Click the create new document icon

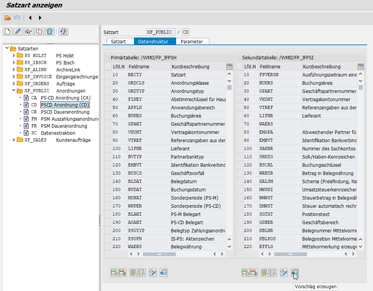coord(7,32)
